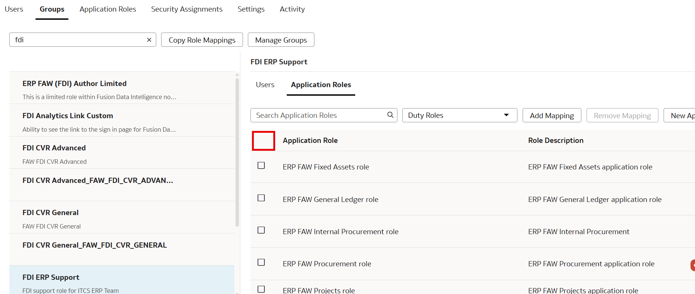Click ERP FAW Internal Procurement description cell
Image resolution: width=695 pixels, height=294 pixels.
(579, 232)
